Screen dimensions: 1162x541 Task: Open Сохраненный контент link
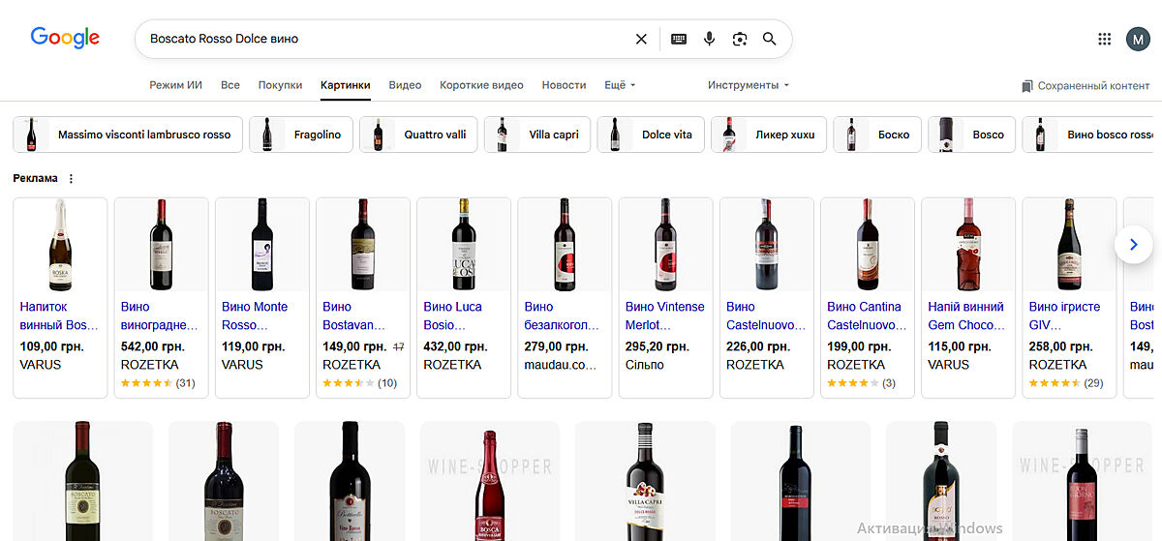1086,86
